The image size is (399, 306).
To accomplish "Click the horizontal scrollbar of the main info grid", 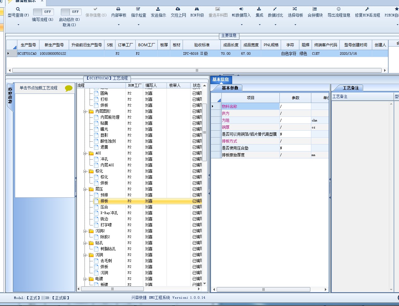I will 197,70.
